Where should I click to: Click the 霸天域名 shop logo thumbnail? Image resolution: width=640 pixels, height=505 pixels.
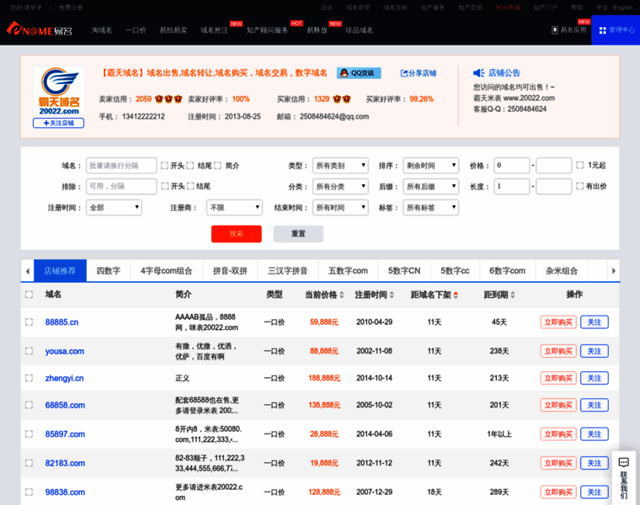coord(59,92)
